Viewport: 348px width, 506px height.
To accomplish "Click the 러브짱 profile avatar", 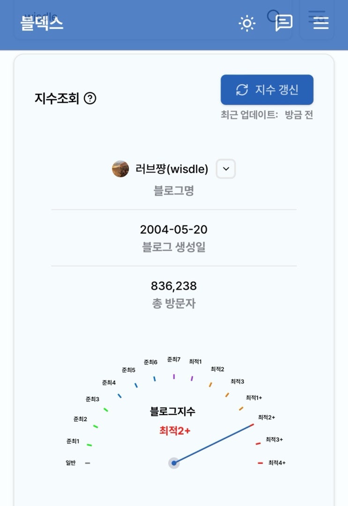I will pos(120,169).
